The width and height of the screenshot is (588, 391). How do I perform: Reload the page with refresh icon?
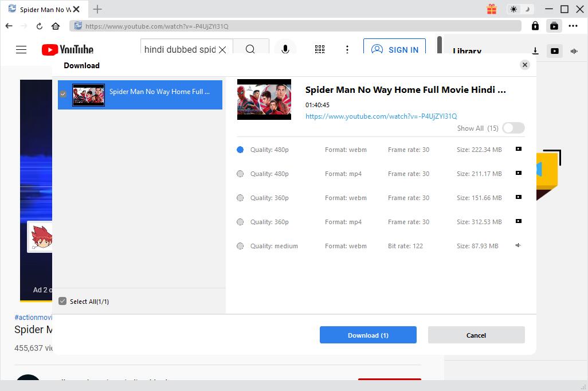coord(40,26)
